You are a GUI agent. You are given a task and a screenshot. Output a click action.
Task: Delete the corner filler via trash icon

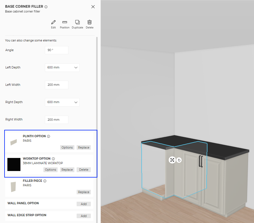89,22
